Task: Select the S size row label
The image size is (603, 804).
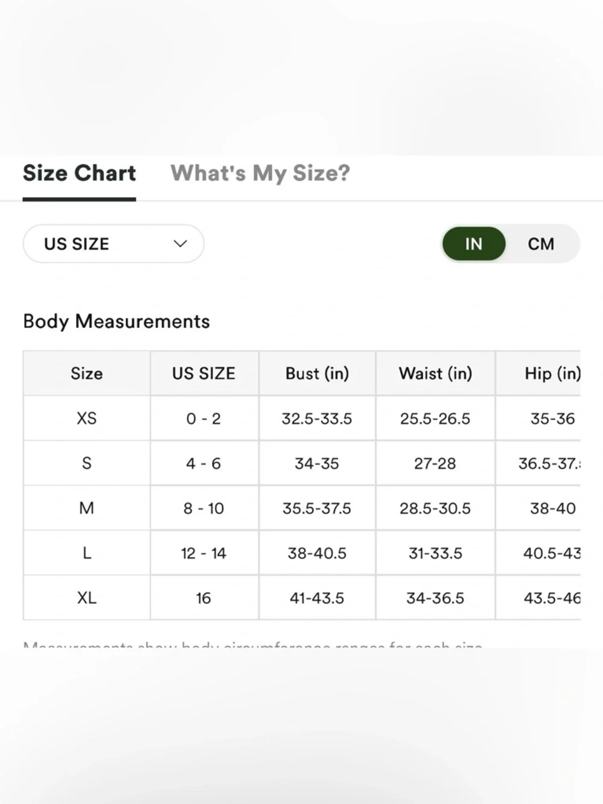Action: pyautogui.click(x=86, y=463)
